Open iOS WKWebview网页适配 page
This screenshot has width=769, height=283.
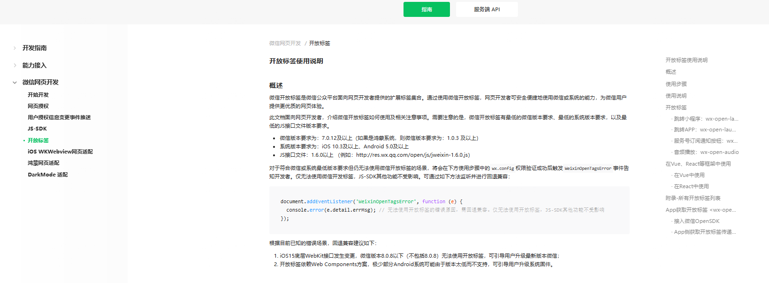[x=60, y=152]
